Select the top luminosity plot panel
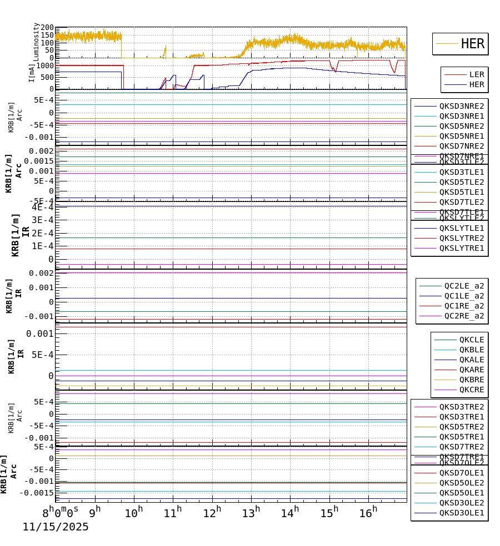This screenshot has height=546, width=500. (x=233, y=40)
